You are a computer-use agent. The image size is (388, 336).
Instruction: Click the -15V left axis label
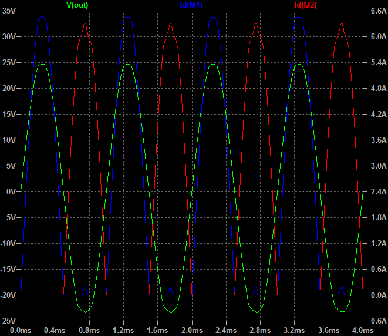click(x=8, y=269)
